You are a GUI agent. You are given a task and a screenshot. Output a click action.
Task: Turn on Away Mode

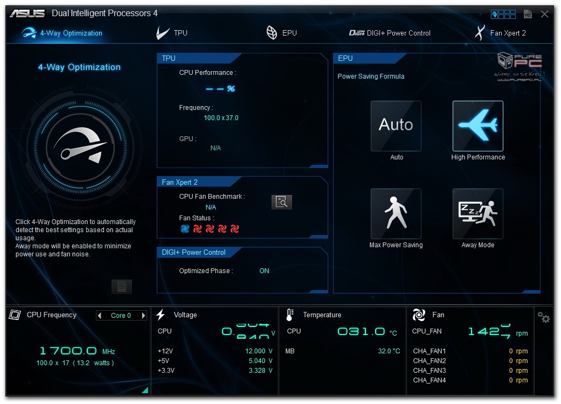coord(477,214)
